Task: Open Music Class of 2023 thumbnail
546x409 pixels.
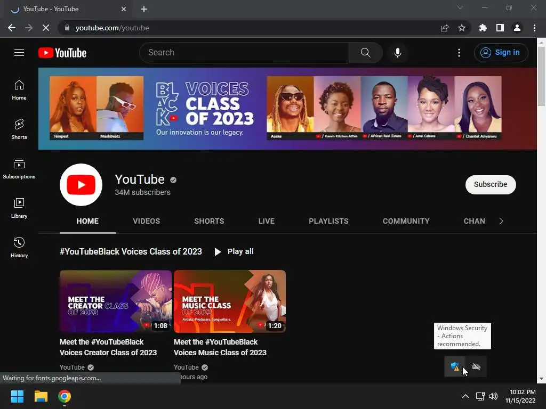Action: point(230,301)
